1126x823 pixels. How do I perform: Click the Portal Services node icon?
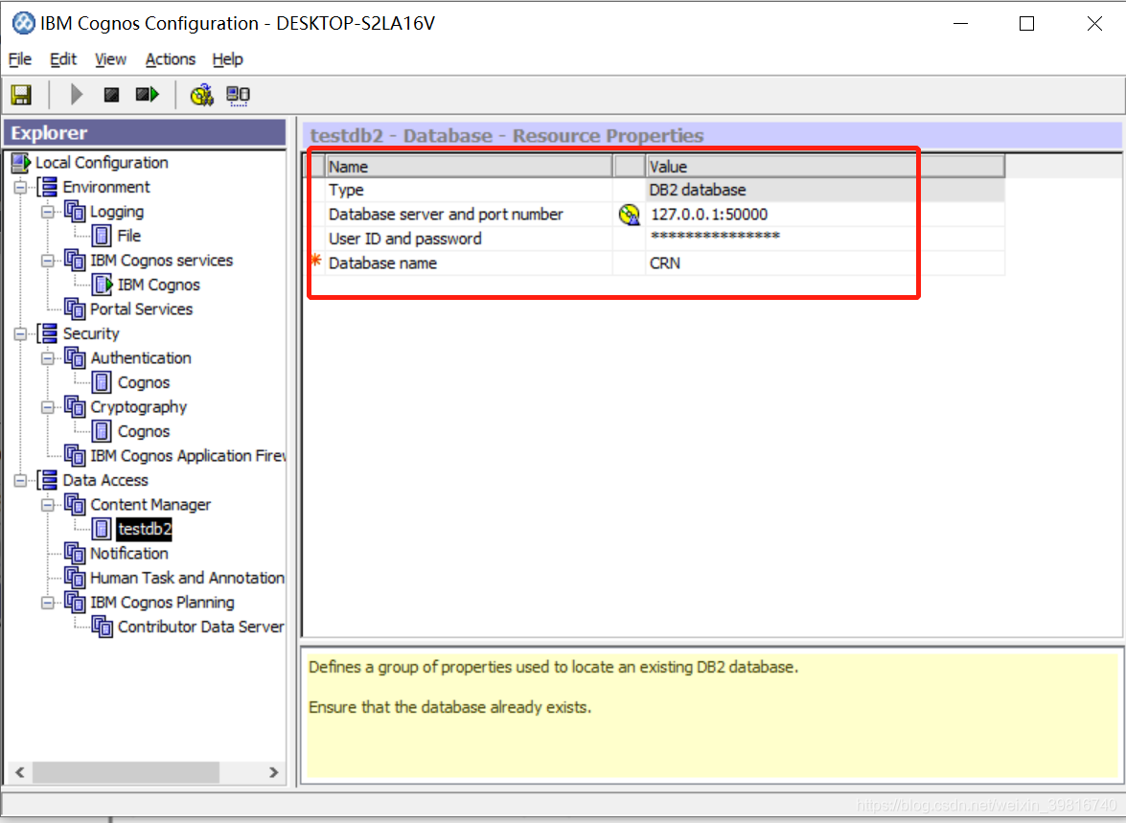click(x=75, y=309)
